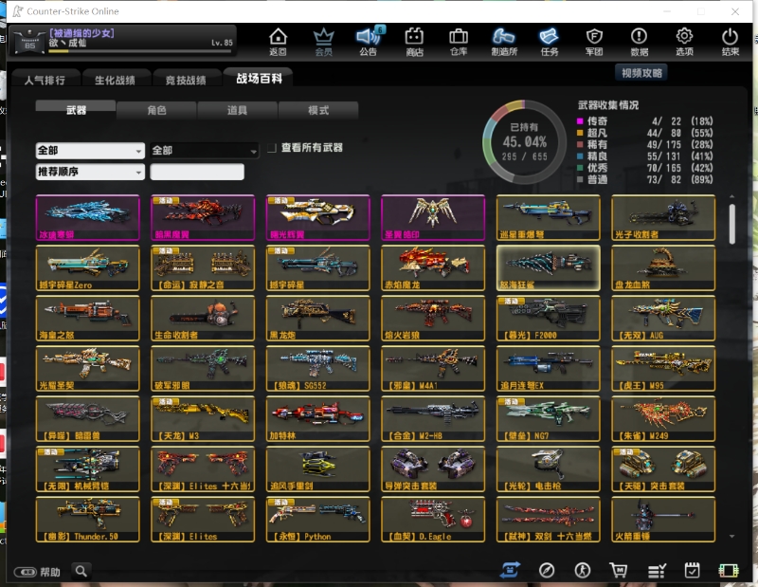Select the 【永恒】Python weapon card
758x587 pixels.
317,520
